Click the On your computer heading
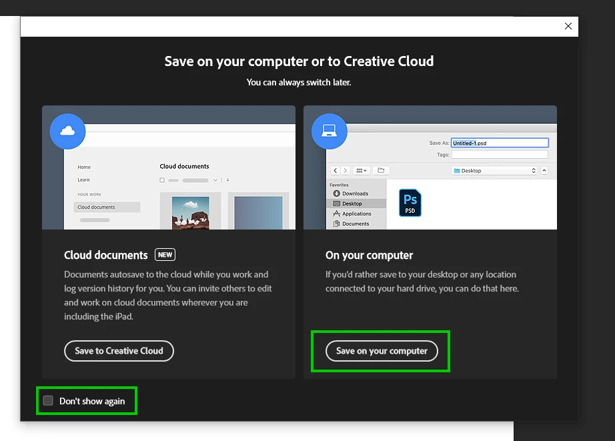This screenshot has width=615, height=441. pyautogui.click(x=369, y=256)
